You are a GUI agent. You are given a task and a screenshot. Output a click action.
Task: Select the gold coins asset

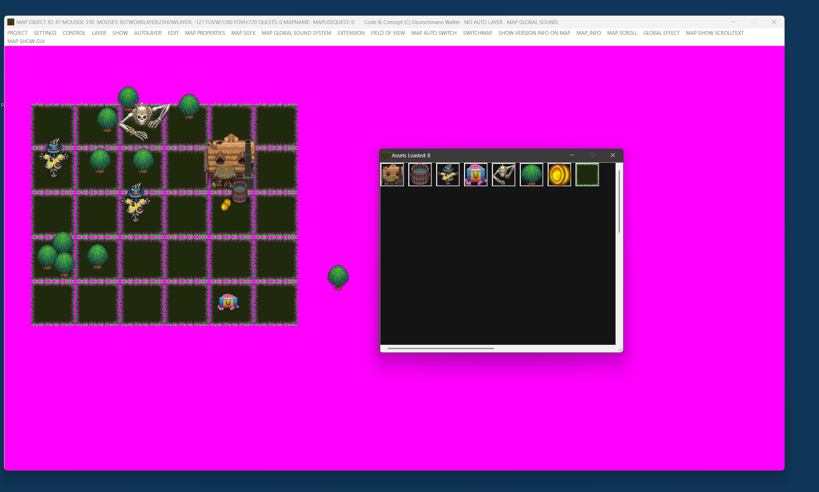coord(559,174)
